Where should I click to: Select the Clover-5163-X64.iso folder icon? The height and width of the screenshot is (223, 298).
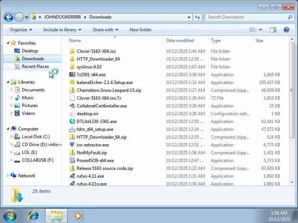click(72, 51)
